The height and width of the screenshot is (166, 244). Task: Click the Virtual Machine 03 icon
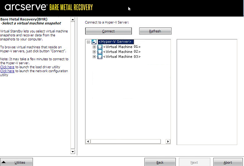pos(100,56)
